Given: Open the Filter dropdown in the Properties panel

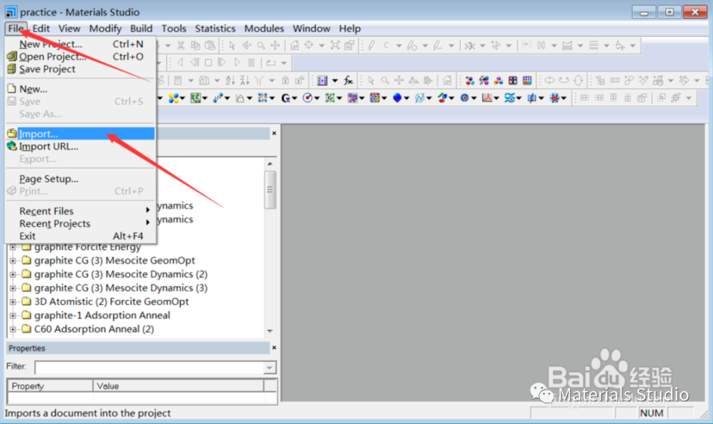Looking at the screenshot, I should pos(269,368).
